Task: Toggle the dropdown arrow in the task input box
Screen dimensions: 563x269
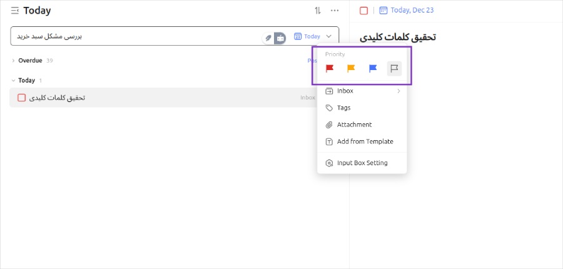Action: point(329,36)
